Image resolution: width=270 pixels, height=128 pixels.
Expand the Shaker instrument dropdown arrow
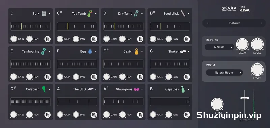point(188,52)
